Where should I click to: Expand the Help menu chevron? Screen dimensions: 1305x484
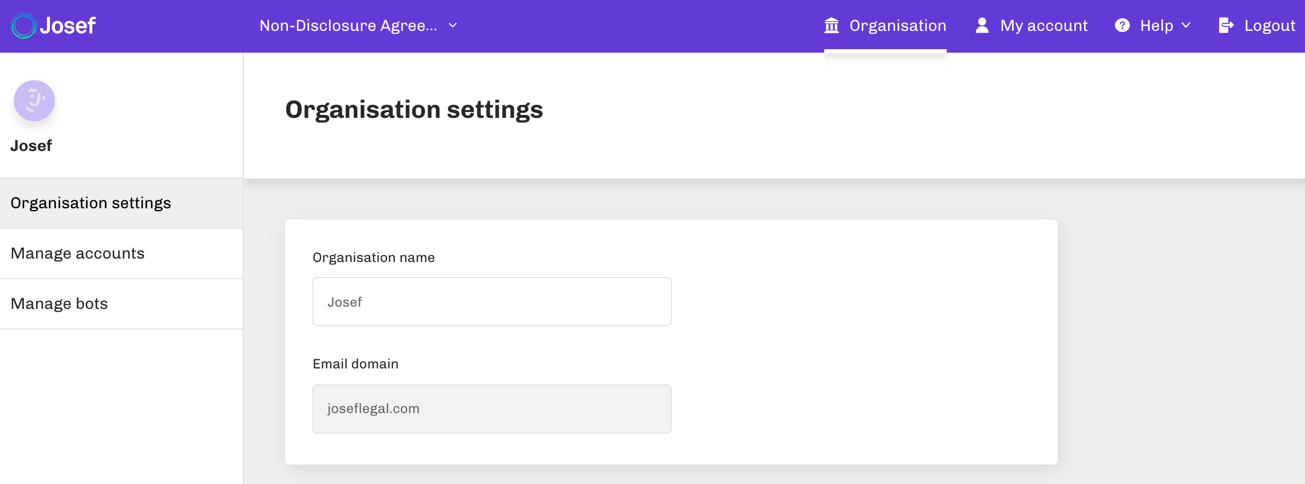tap(1186, 25)
